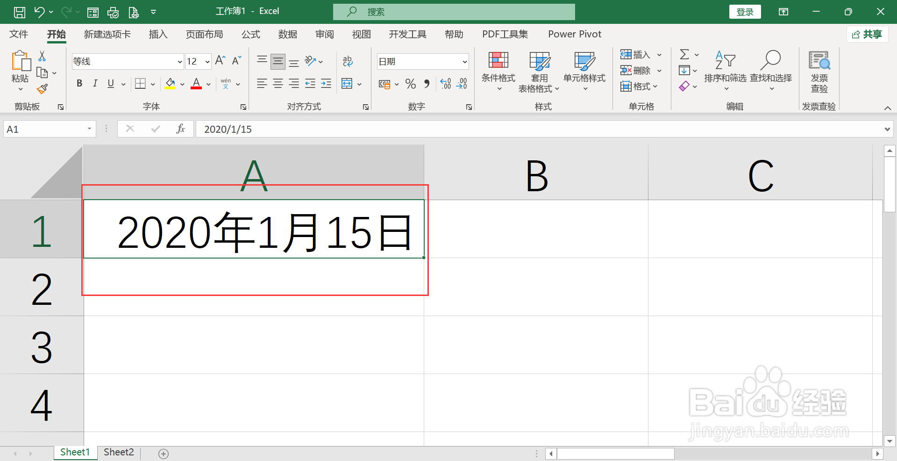Show phonetic guide with the wén icon
Image resolution: width=897 pixels, height=461 pixels.
[226, 84]
